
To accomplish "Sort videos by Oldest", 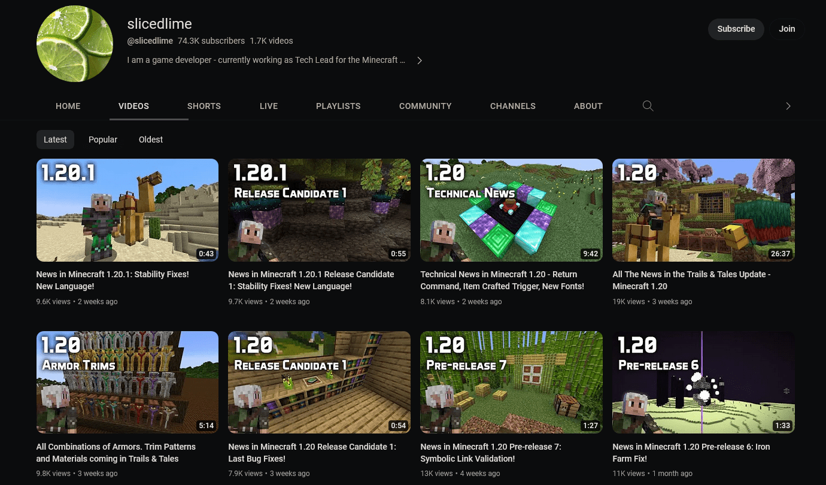I will point(151,140).
